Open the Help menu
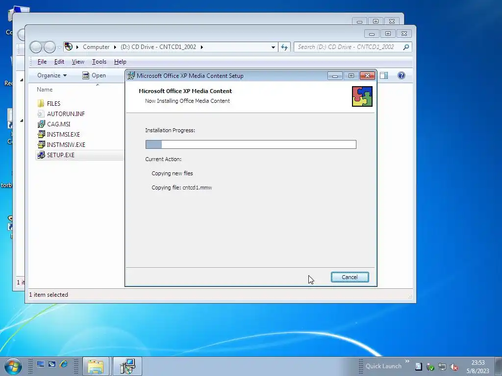502x376 pixels. (x=120, y=62)
